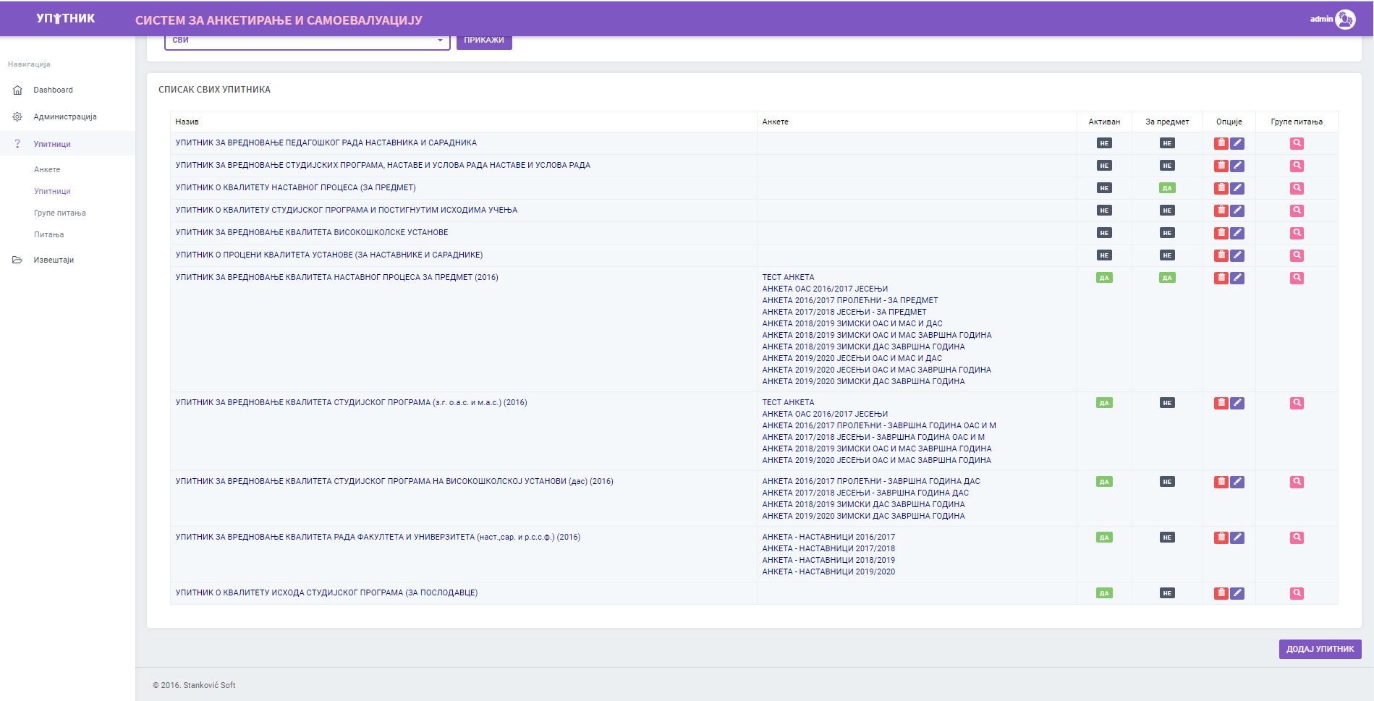Collapse the Упитници sidebar section

click(x=52, y=144)
